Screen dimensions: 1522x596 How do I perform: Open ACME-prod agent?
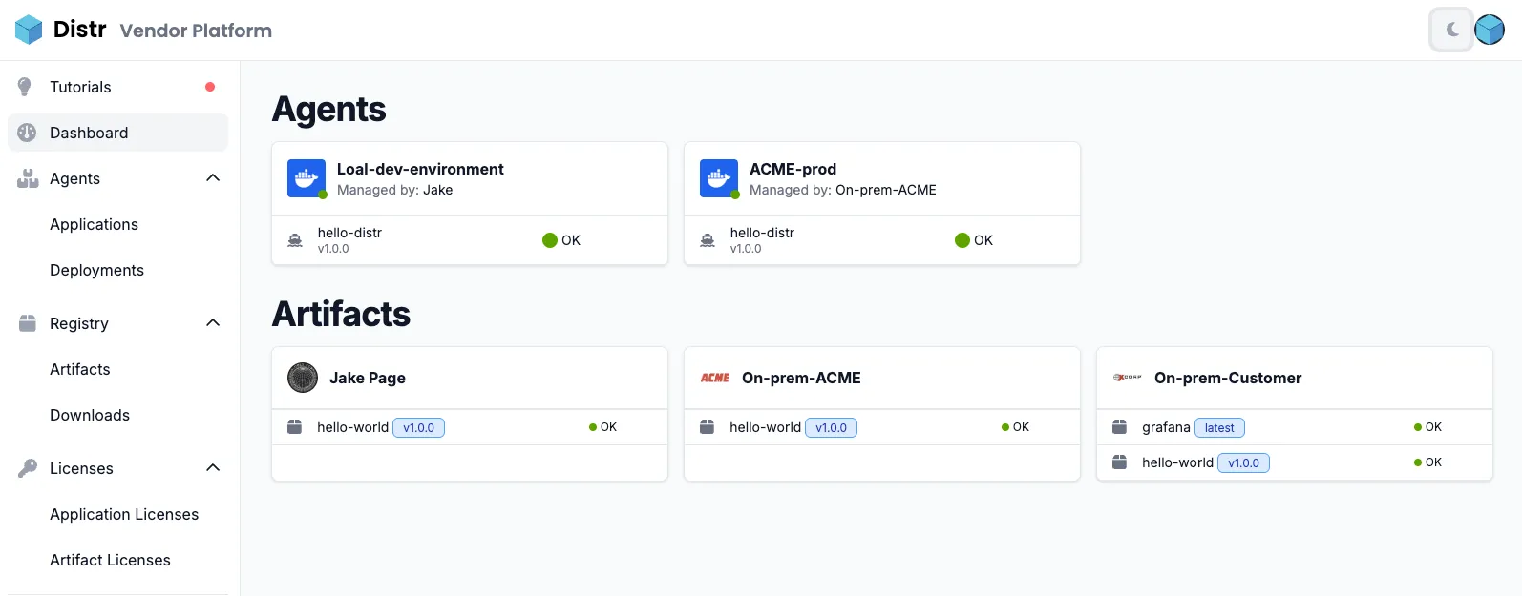[x=793, y=169]
